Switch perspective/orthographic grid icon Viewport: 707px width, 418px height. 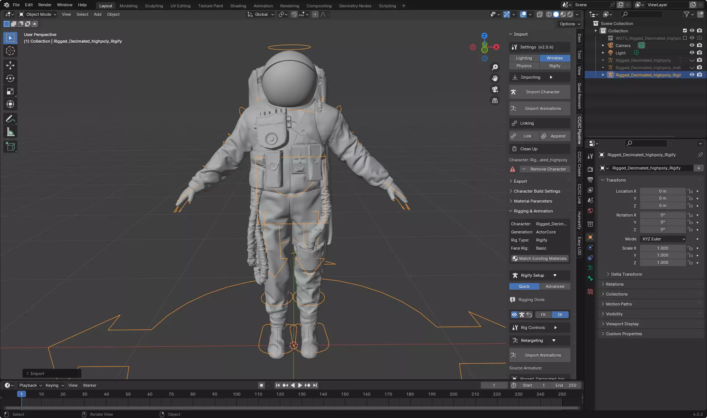pos(495,100)
